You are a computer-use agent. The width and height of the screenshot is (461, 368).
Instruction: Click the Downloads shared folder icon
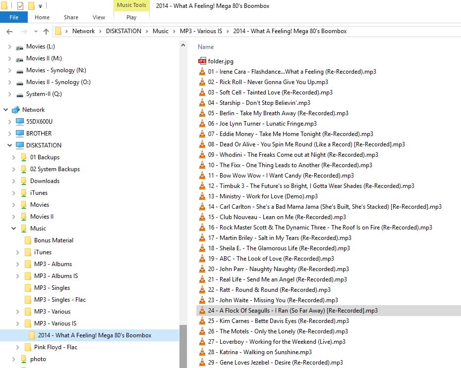pos(24,181)
